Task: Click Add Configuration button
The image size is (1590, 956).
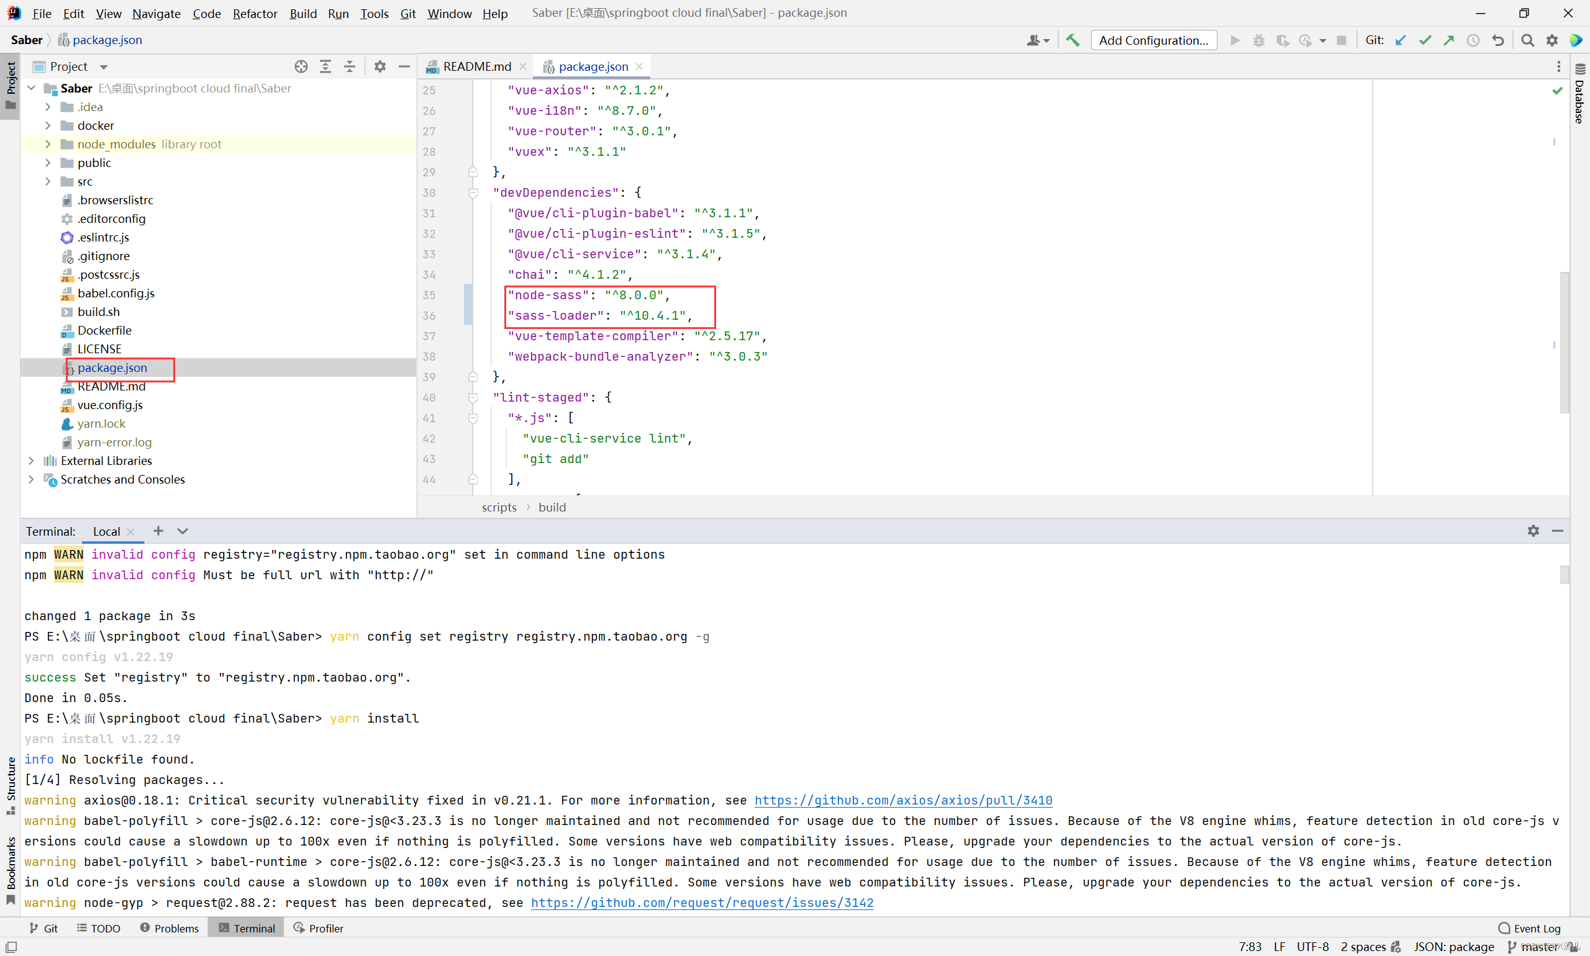Action: pos(1153,40)
